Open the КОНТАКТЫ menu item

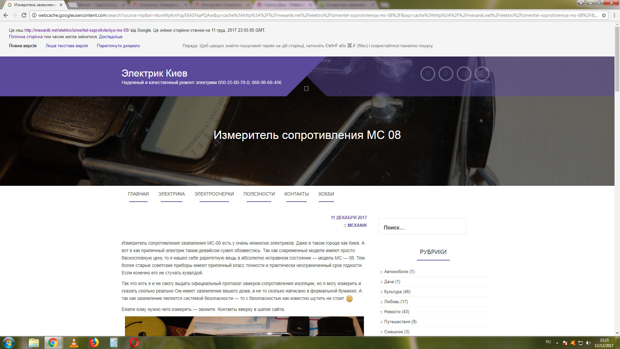pos(296,194)
